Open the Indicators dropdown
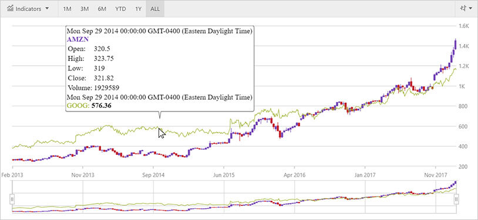The width and height of the screenshot is (478, 220). coord(28,9)
